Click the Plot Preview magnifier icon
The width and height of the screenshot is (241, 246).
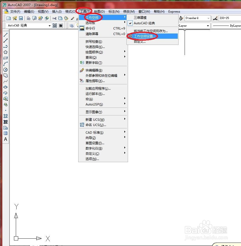(x=34, y=18)
